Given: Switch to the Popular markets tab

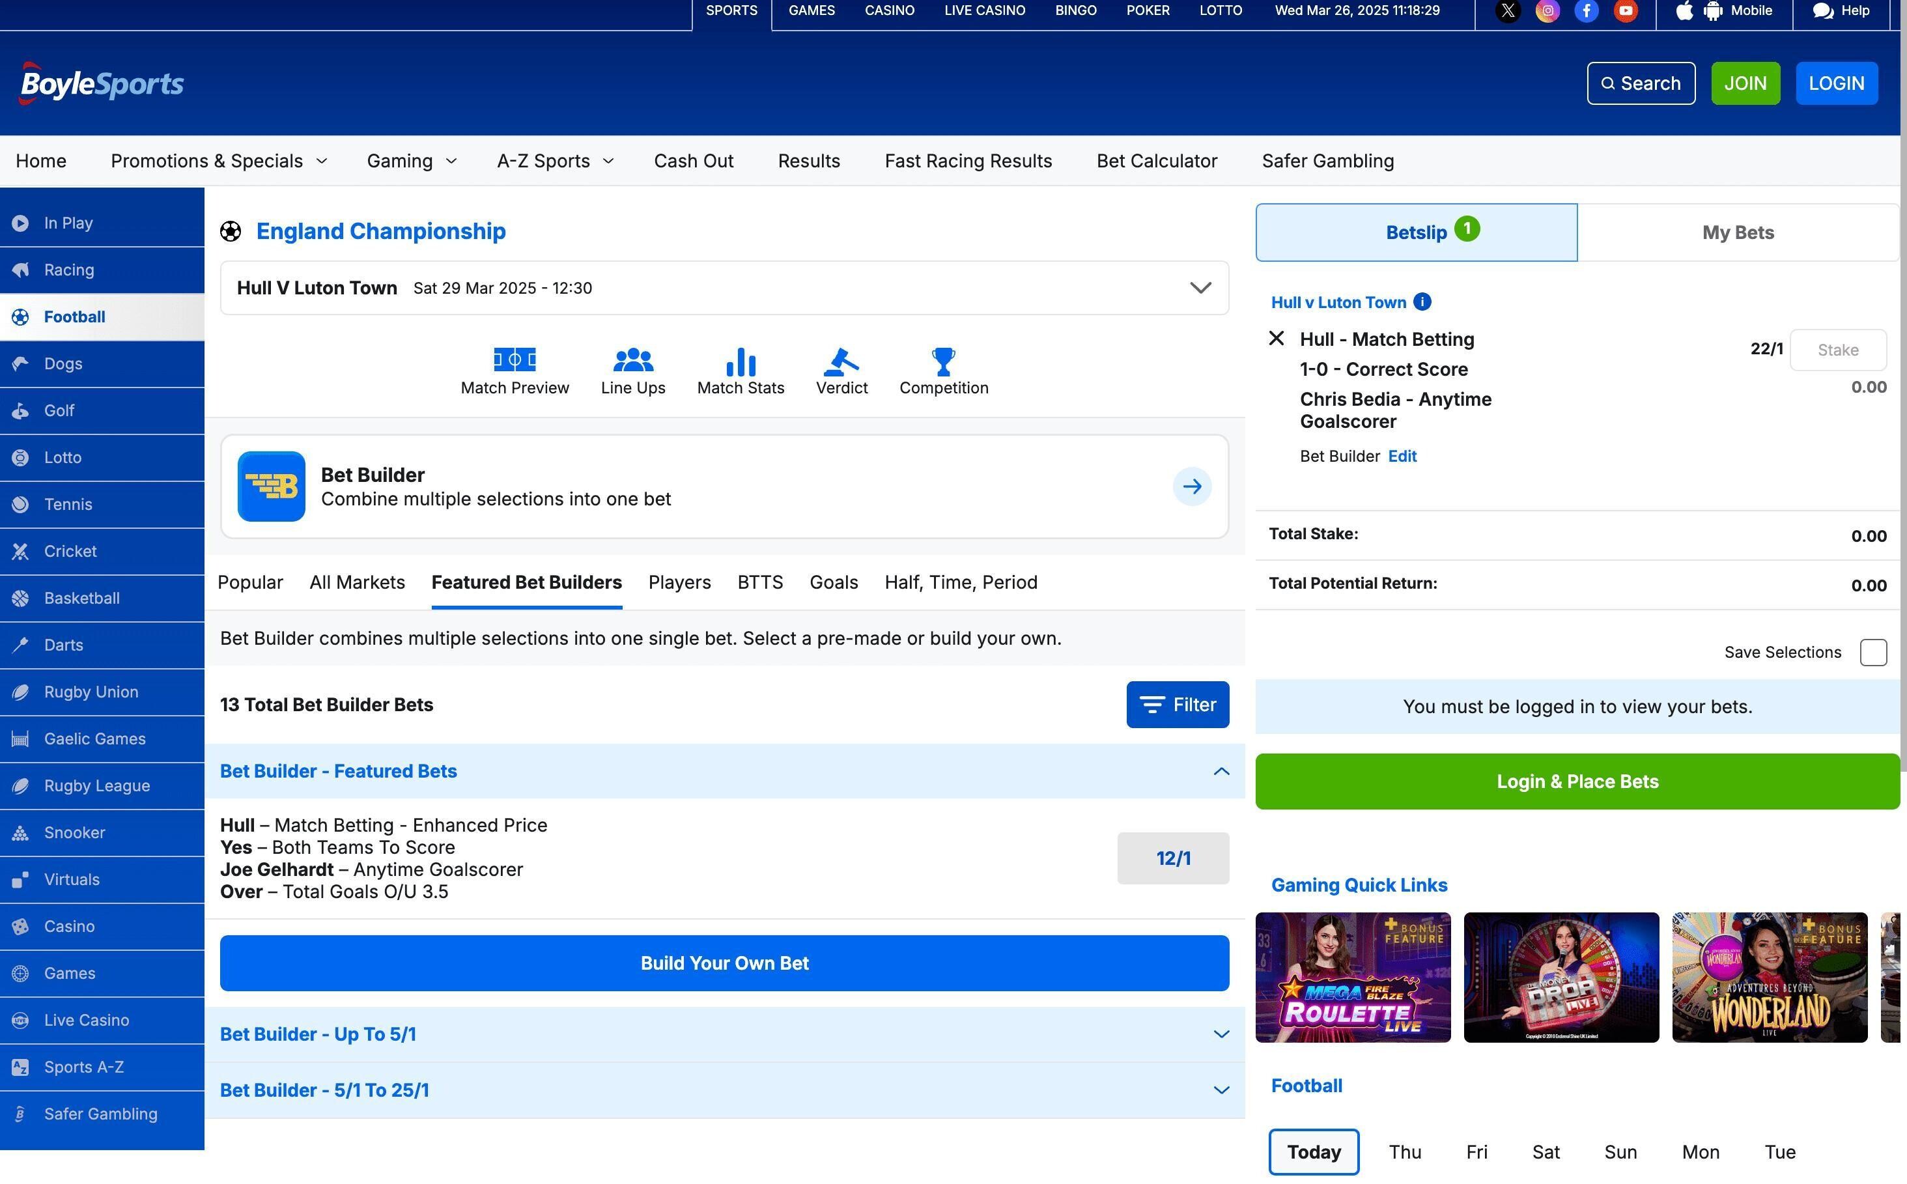Looking at the screenshot, I should [250, 583].
